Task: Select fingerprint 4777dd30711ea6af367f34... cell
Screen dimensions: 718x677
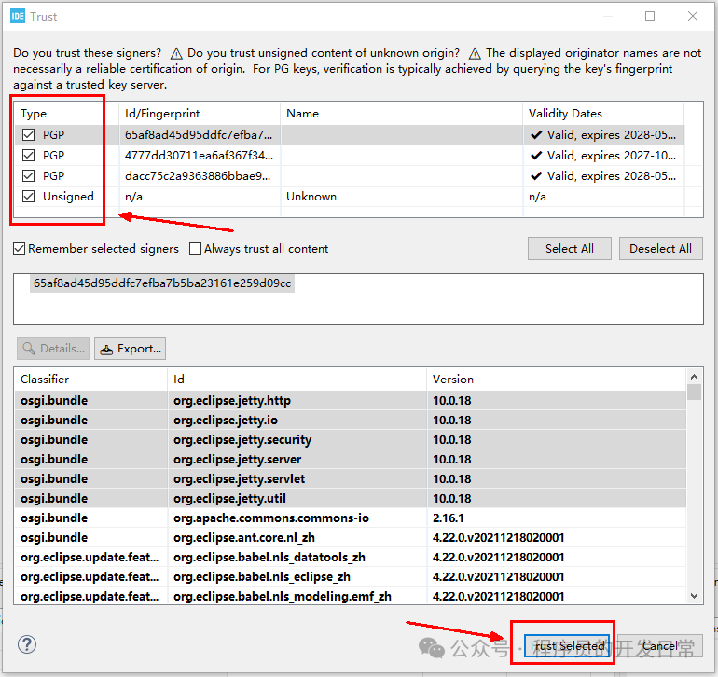Action: click(199, 156)
